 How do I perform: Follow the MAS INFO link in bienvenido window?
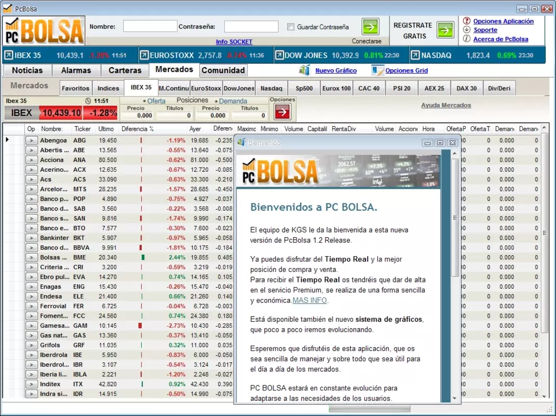[x=310, y=301]
